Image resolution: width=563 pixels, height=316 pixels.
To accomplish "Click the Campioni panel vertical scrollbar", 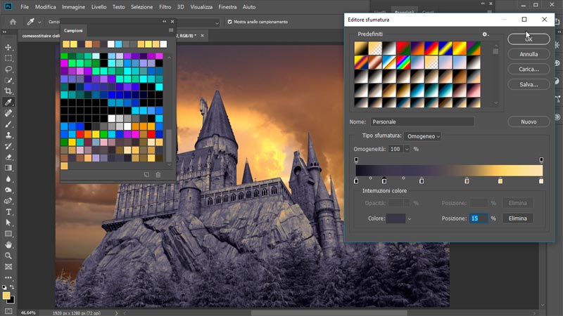I will click(x=169, y=146).
